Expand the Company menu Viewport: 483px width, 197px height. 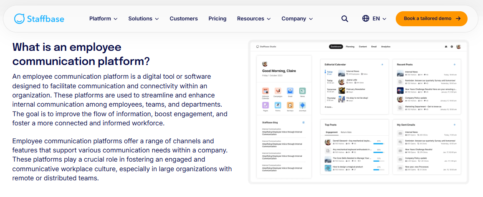click(x=297, y=18)
